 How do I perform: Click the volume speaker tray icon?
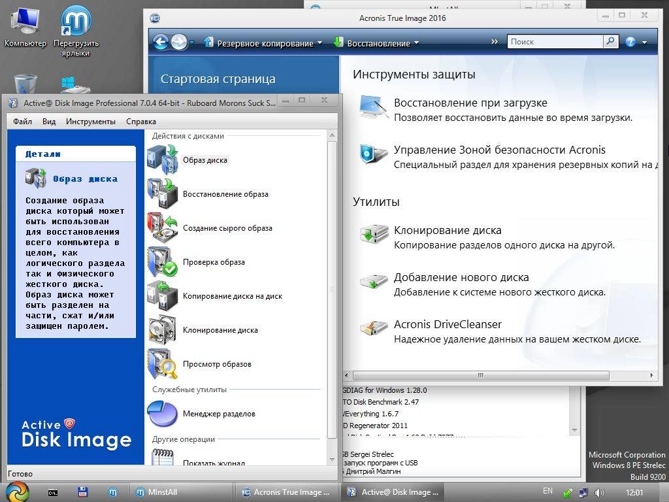[600, 492]
